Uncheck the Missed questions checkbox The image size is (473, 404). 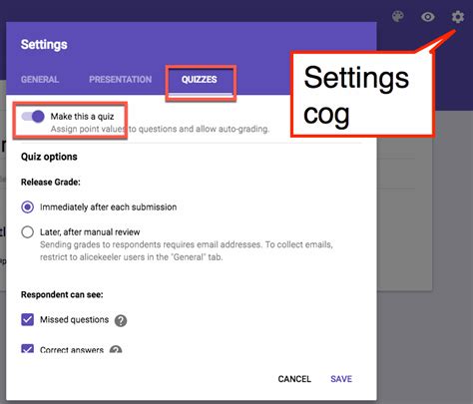click(x=27, y=319)
